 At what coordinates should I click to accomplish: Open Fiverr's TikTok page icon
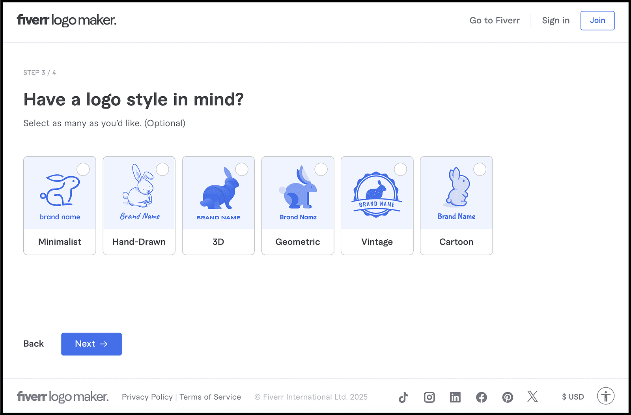[x=403, y=397]
